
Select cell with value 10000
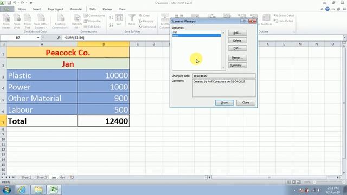point(104,75)
